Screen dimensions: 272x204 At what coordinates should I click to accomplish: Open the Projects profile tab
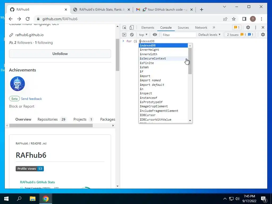click(83, 119)
